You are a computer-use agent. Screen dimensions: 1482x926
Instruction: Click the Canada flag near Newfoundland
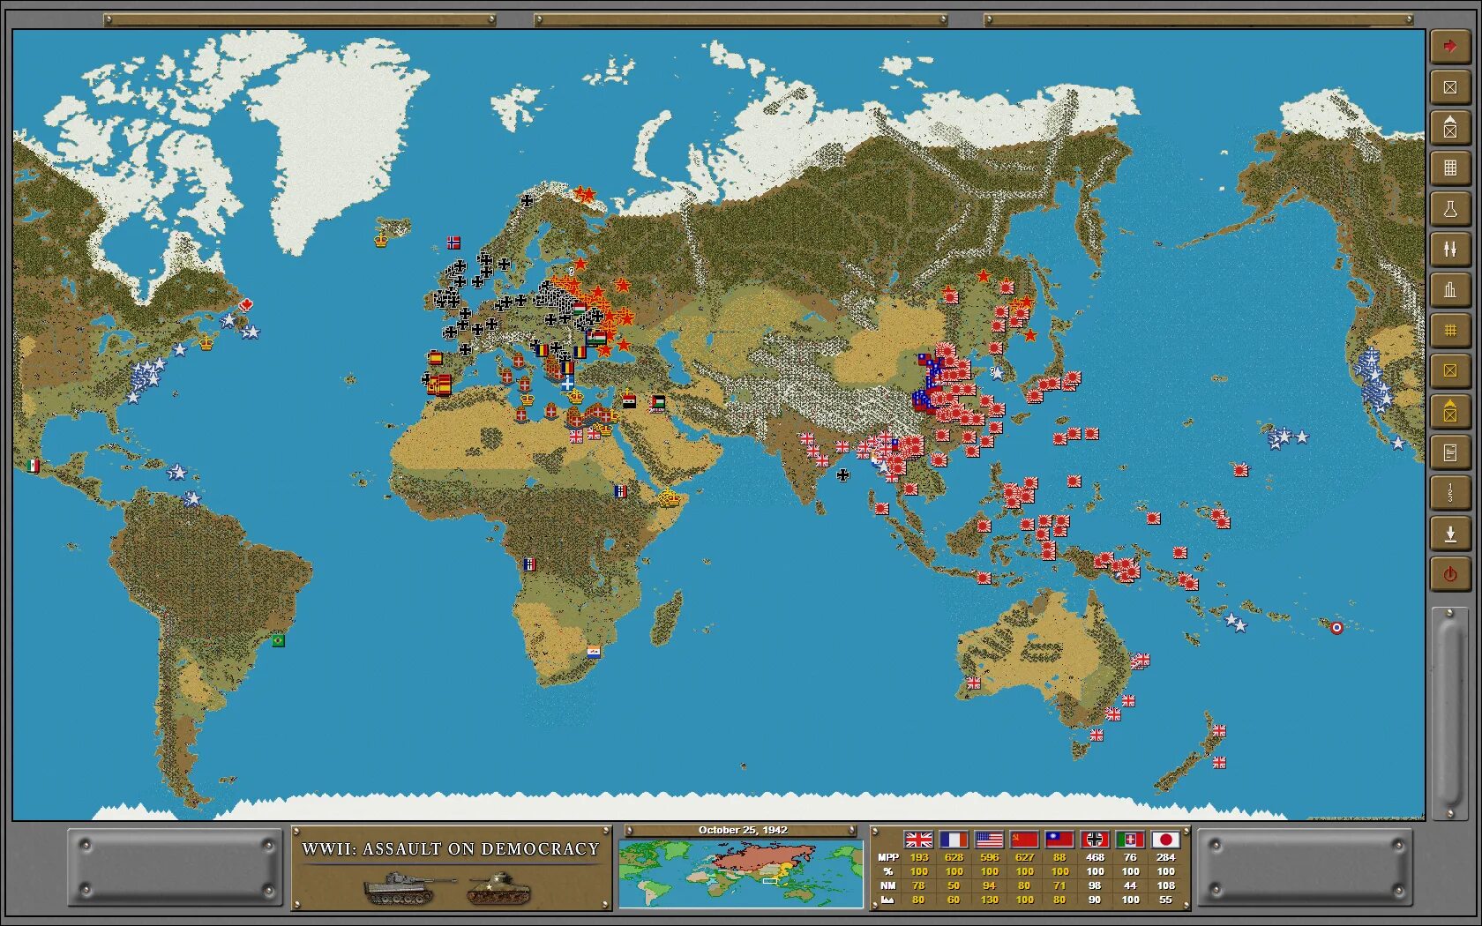(x=246, y=304)
